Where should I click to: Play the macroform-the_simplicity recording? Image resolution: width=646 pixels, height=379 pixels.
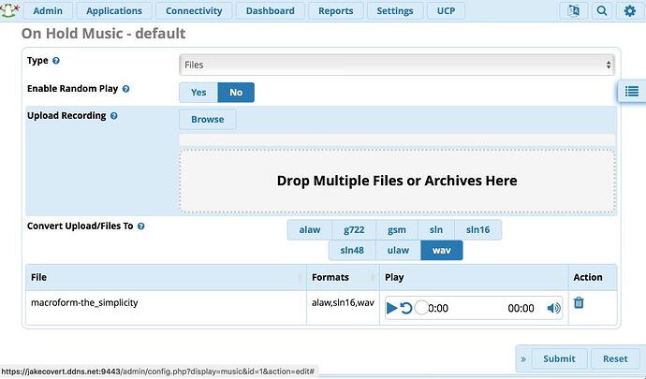[x=391, y=308]
